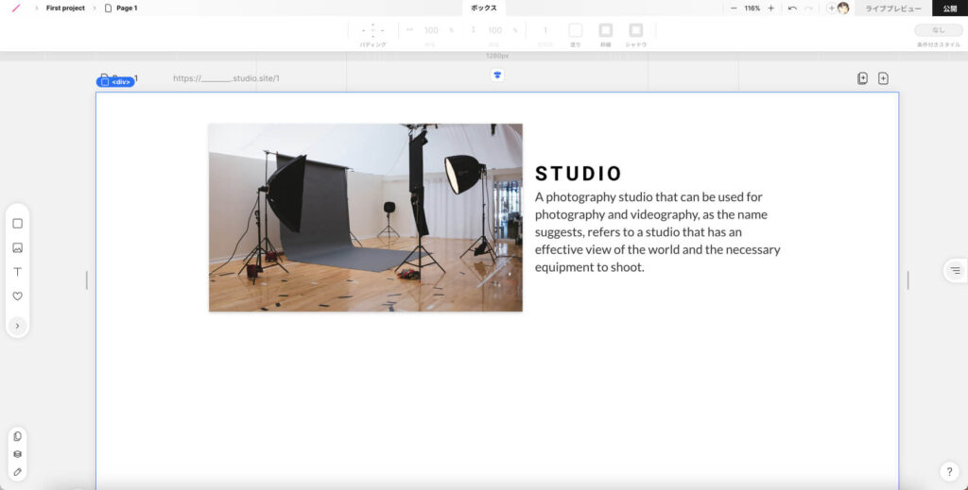This screenshot has width=968, height=490.
Task: Open the right side panel list icon
Action: pyautogui.click(x=955, y=271)
